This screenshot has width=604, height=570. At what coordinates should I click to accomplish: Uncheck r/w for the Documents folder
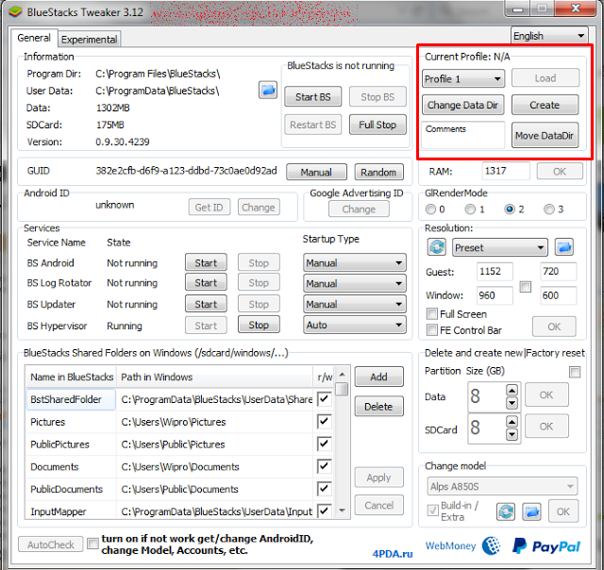point(324,466)
